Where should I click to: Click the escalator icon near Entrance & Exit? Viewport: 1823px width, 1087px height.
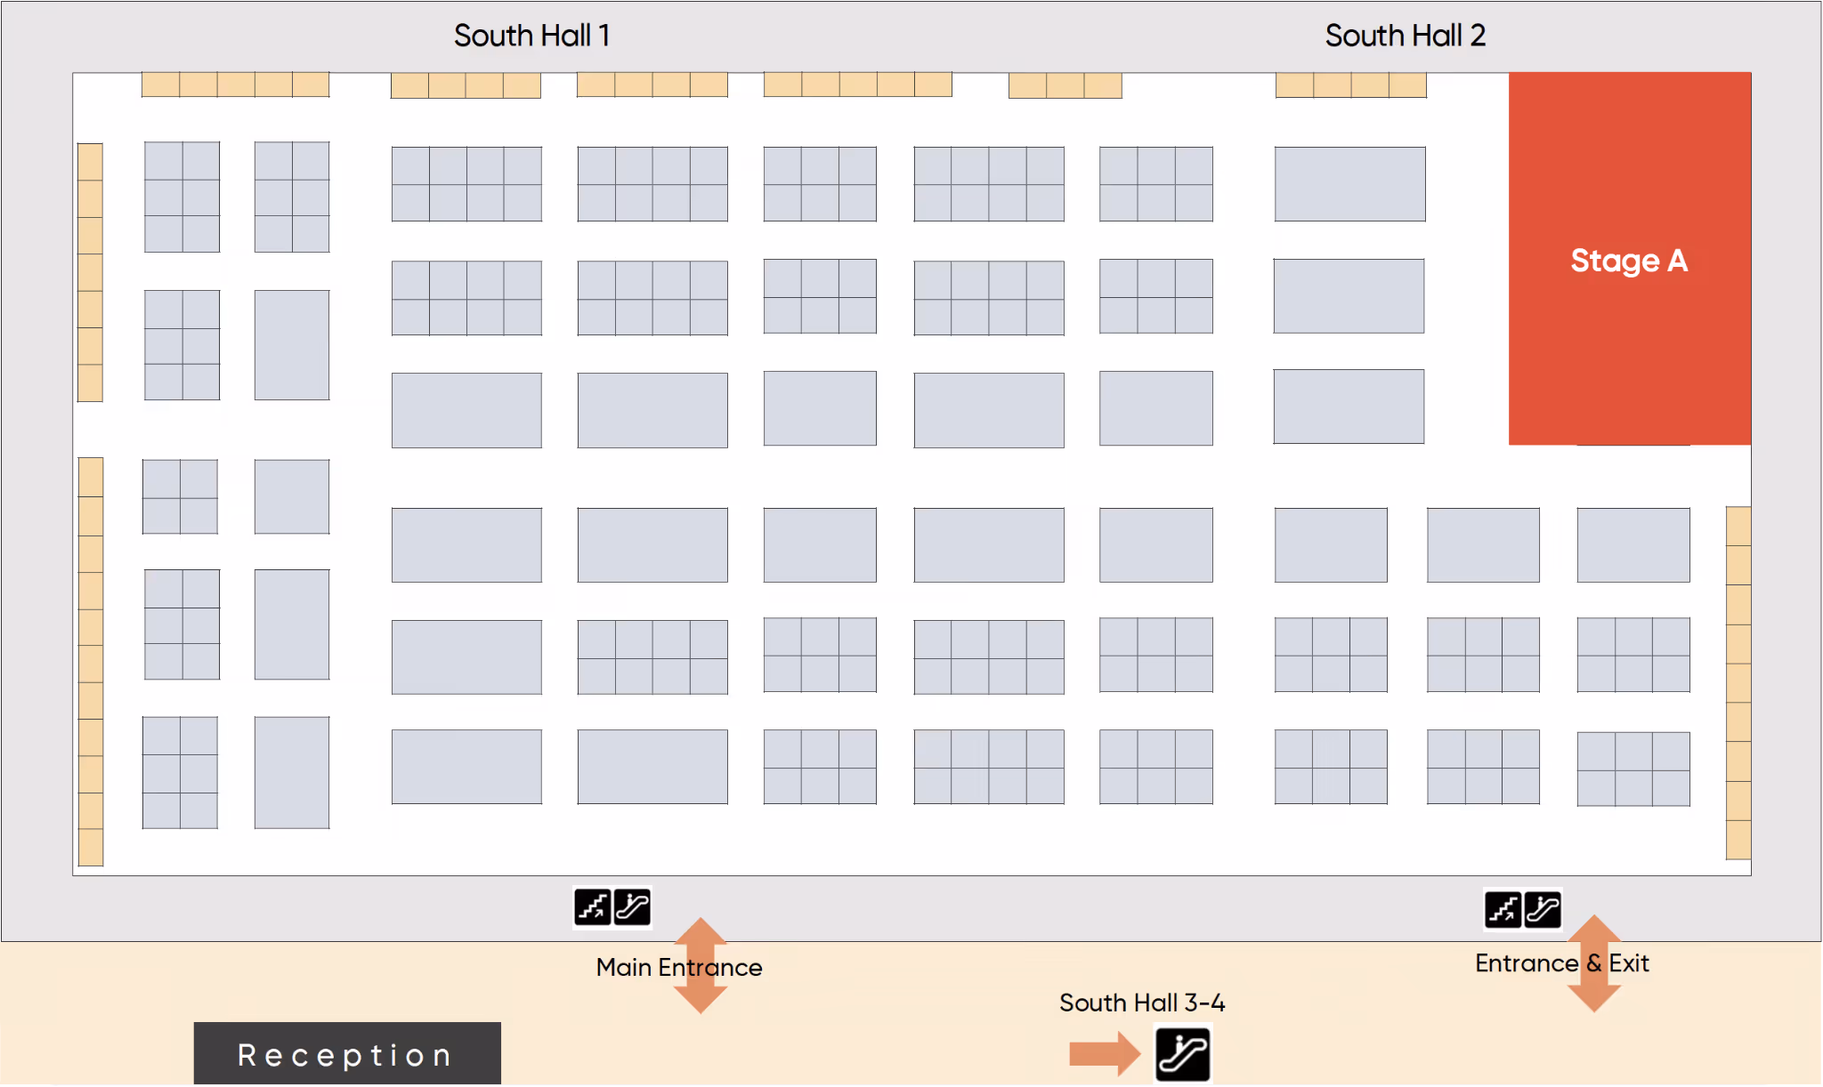pyautogui.click(x=1543, y=910)
